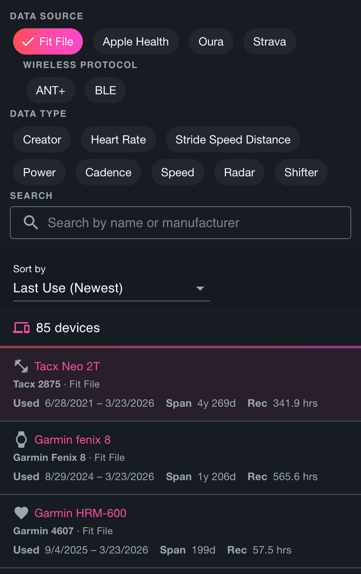Open the Garmin fenix 8 device link
Screen dimensions: 361x574
[72, 440]
